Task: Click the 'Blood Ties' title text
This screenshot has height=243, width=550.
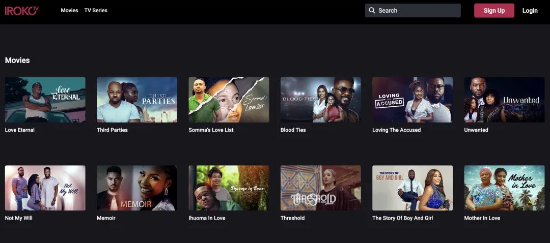Action: click(293, 130)
